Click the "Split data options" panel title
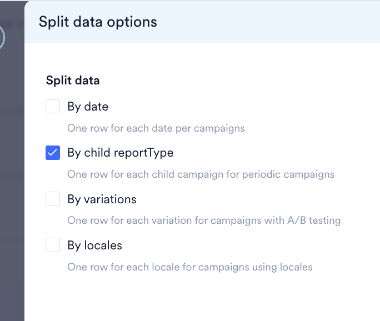This screenshot has height=321, width=380. click(x=98, y=22)
